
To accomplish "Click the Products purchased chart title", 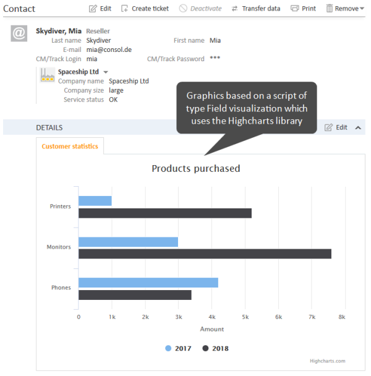I will coord(196,169).
